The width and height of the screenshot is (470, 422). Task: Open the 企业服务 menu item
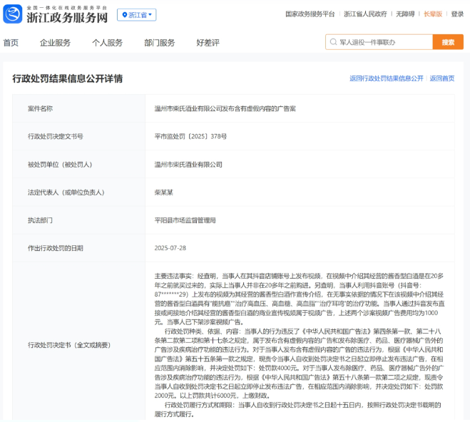click(x=55, y=43)
